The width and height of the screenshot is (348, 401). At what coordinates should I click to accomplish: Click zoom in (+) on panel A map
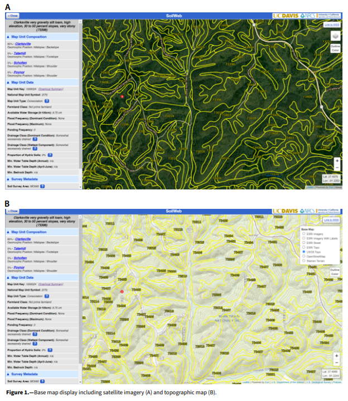337,161
